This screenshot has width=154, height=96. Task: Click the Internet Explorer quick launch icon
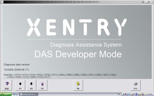[x=14, y=94]
